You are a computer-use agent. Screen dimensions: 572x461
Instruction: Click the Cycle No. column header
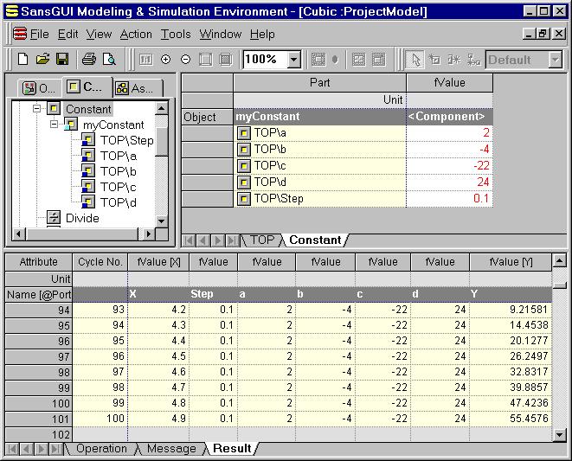[x=100, y=262]
